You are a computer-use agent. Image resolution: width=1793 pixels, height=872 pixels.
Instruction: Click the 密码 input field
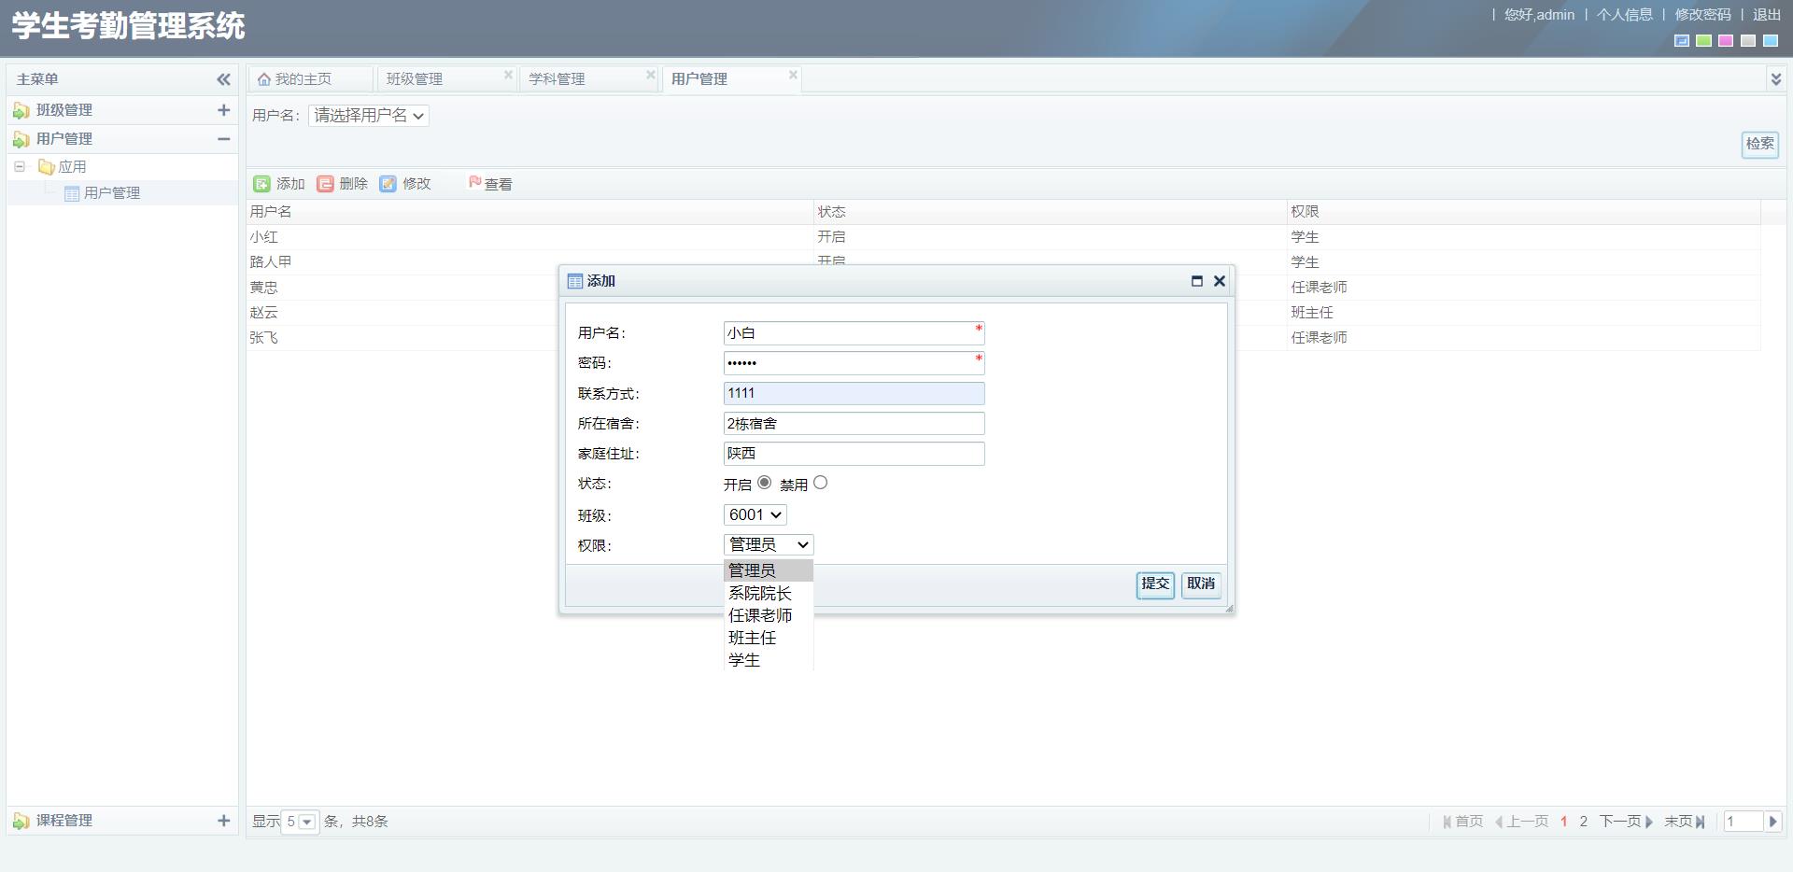click(x=854, y=363)
